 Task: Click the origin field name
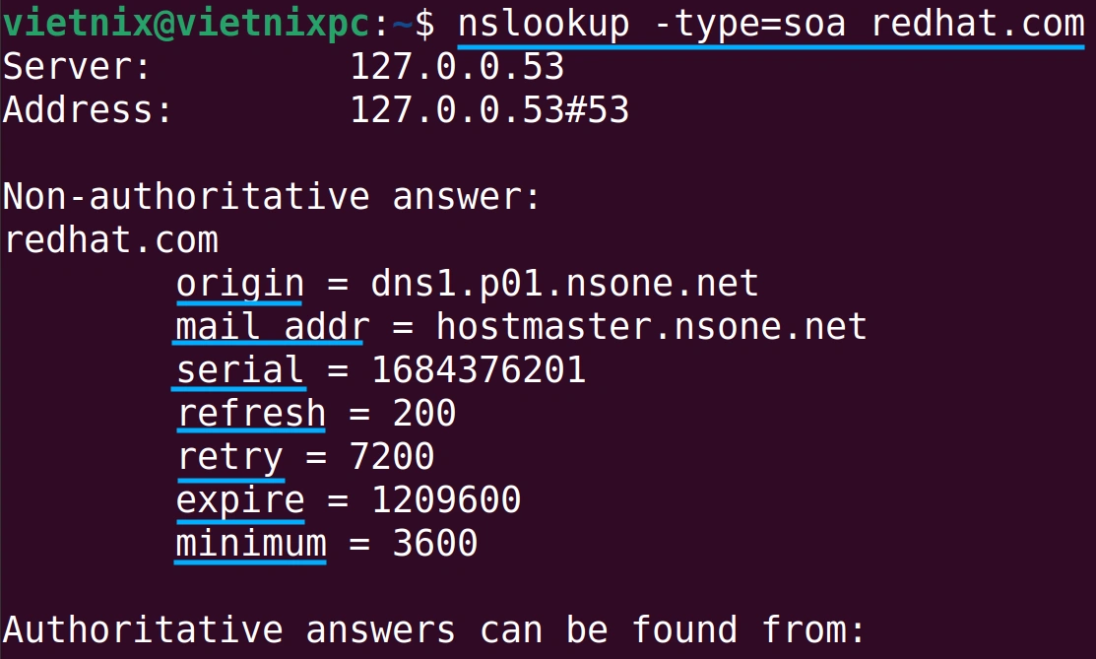click(x=239, y=284)
